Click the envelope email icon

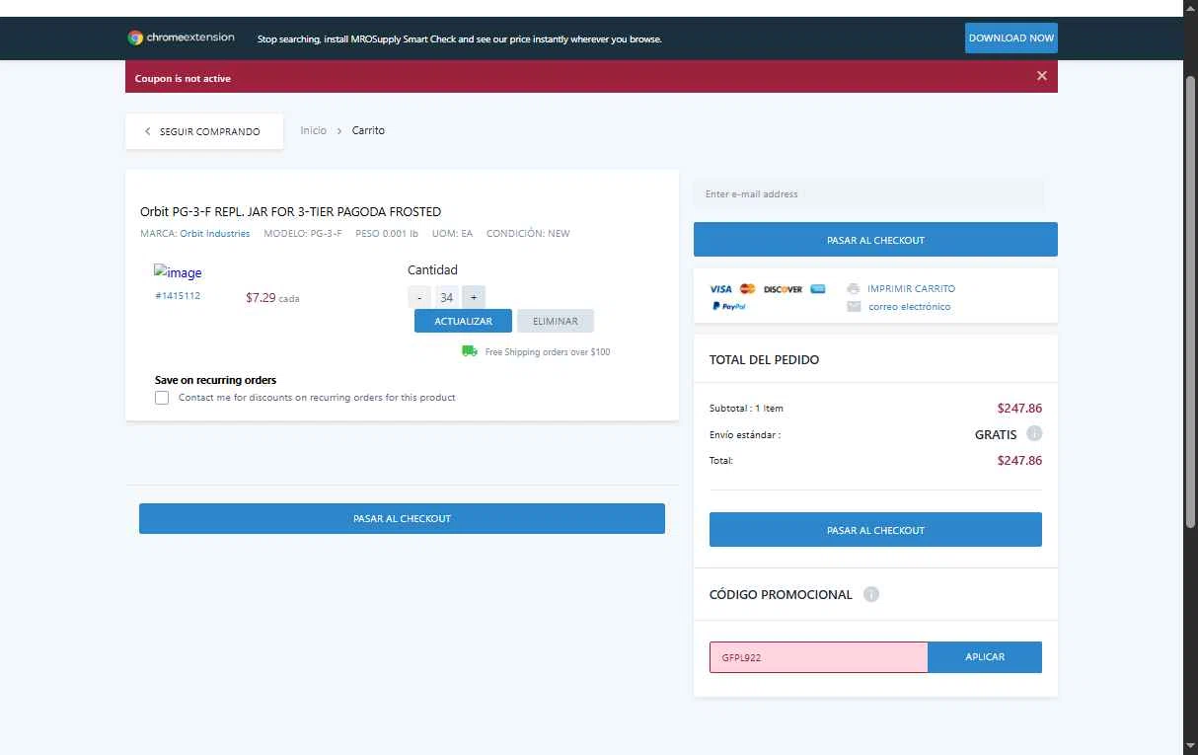pyautogui.click(x=854, y=307)
